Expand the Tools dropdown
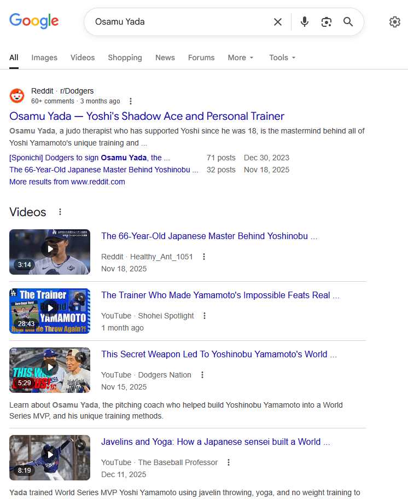The height and width of the screenshot is (499, 408). [282, 57]
